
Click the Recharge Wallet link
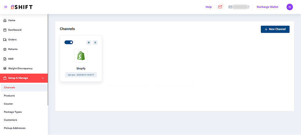(x=267, y=7)
